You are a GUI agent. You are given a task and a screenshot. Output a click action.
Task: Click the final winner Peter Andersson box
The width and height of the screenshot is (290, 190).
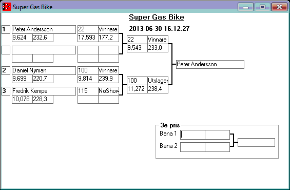tap(210, 64)
